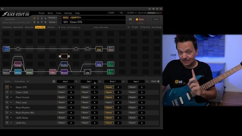This screenshot has height=136, width=242.
Task: Open the Help menu
Action: tap(77, 13)
